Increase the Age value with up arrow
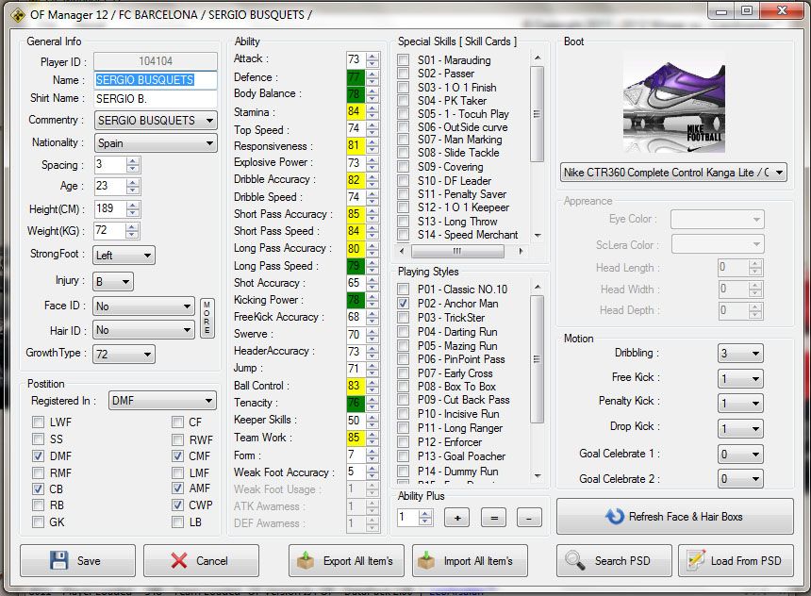The height and width of the screenshot is (596, 811). (132, 182)
